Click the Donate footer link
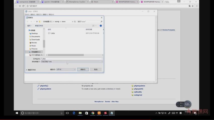Viewport: 214px width, 120px height. (x=108, y=101)
